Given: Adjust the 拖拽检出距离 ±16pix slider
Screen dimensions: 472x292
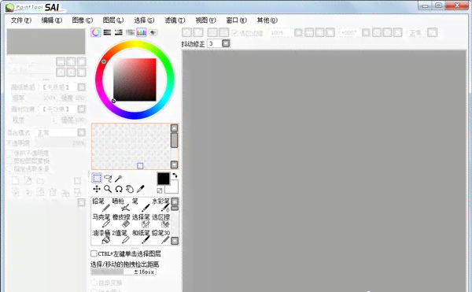Looking at the screenshot, I should pyautogui.click(x=124, y=272).
